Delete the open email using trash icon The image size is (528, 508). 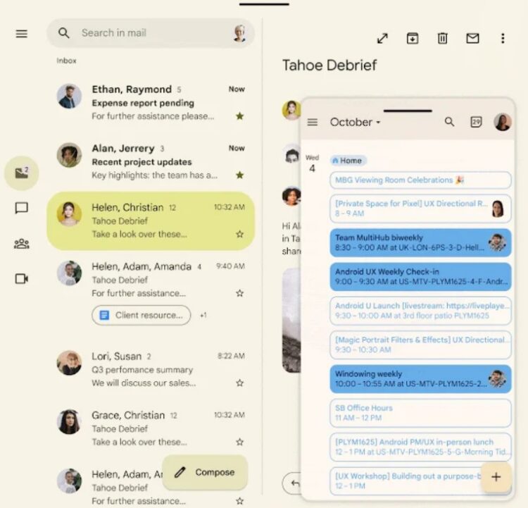442,39
